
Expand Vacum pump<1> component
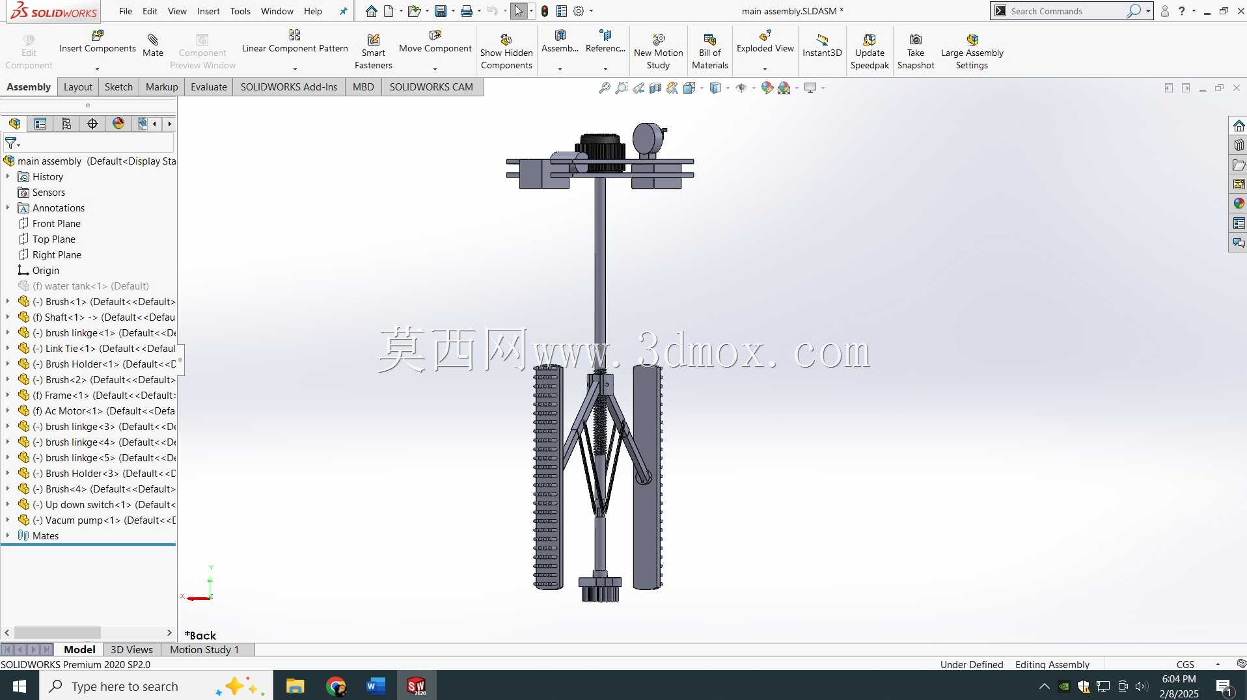click(x=8, y=520)
